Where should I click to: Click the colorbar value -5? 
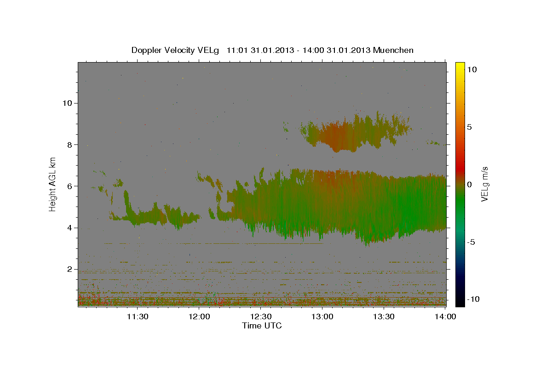(471, 242)
